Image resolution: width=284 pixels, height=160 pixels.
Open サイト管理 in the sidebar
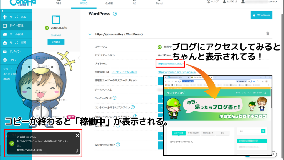(16, 26)
